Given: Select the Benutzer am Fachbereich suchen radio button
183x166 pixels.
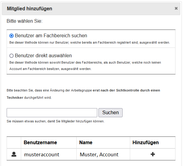Looking at the screenshot, I should tap(12, 36).
